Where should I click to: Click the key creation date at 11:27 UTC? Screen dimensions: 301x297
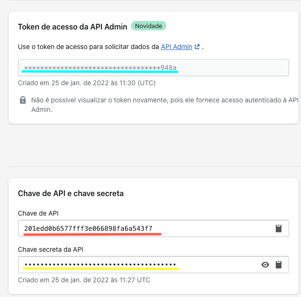click(x=84, y=280)
